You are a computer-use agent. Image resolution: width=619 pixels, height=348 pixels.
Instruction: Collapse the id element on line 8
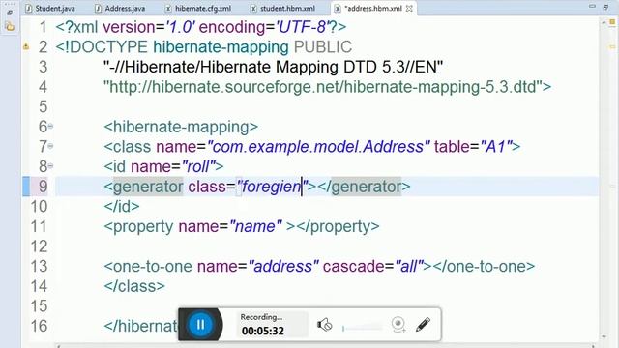point(50,166)
